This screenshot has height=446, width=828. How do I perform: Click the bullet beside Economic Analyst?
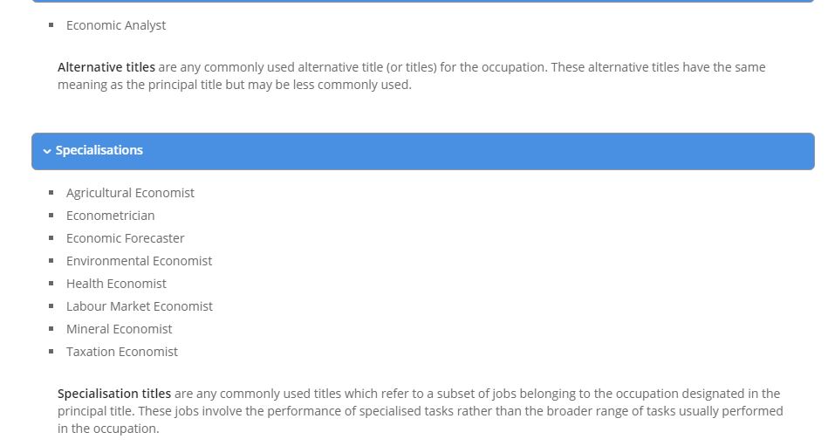pyautogui.click(x=51, y=24)
